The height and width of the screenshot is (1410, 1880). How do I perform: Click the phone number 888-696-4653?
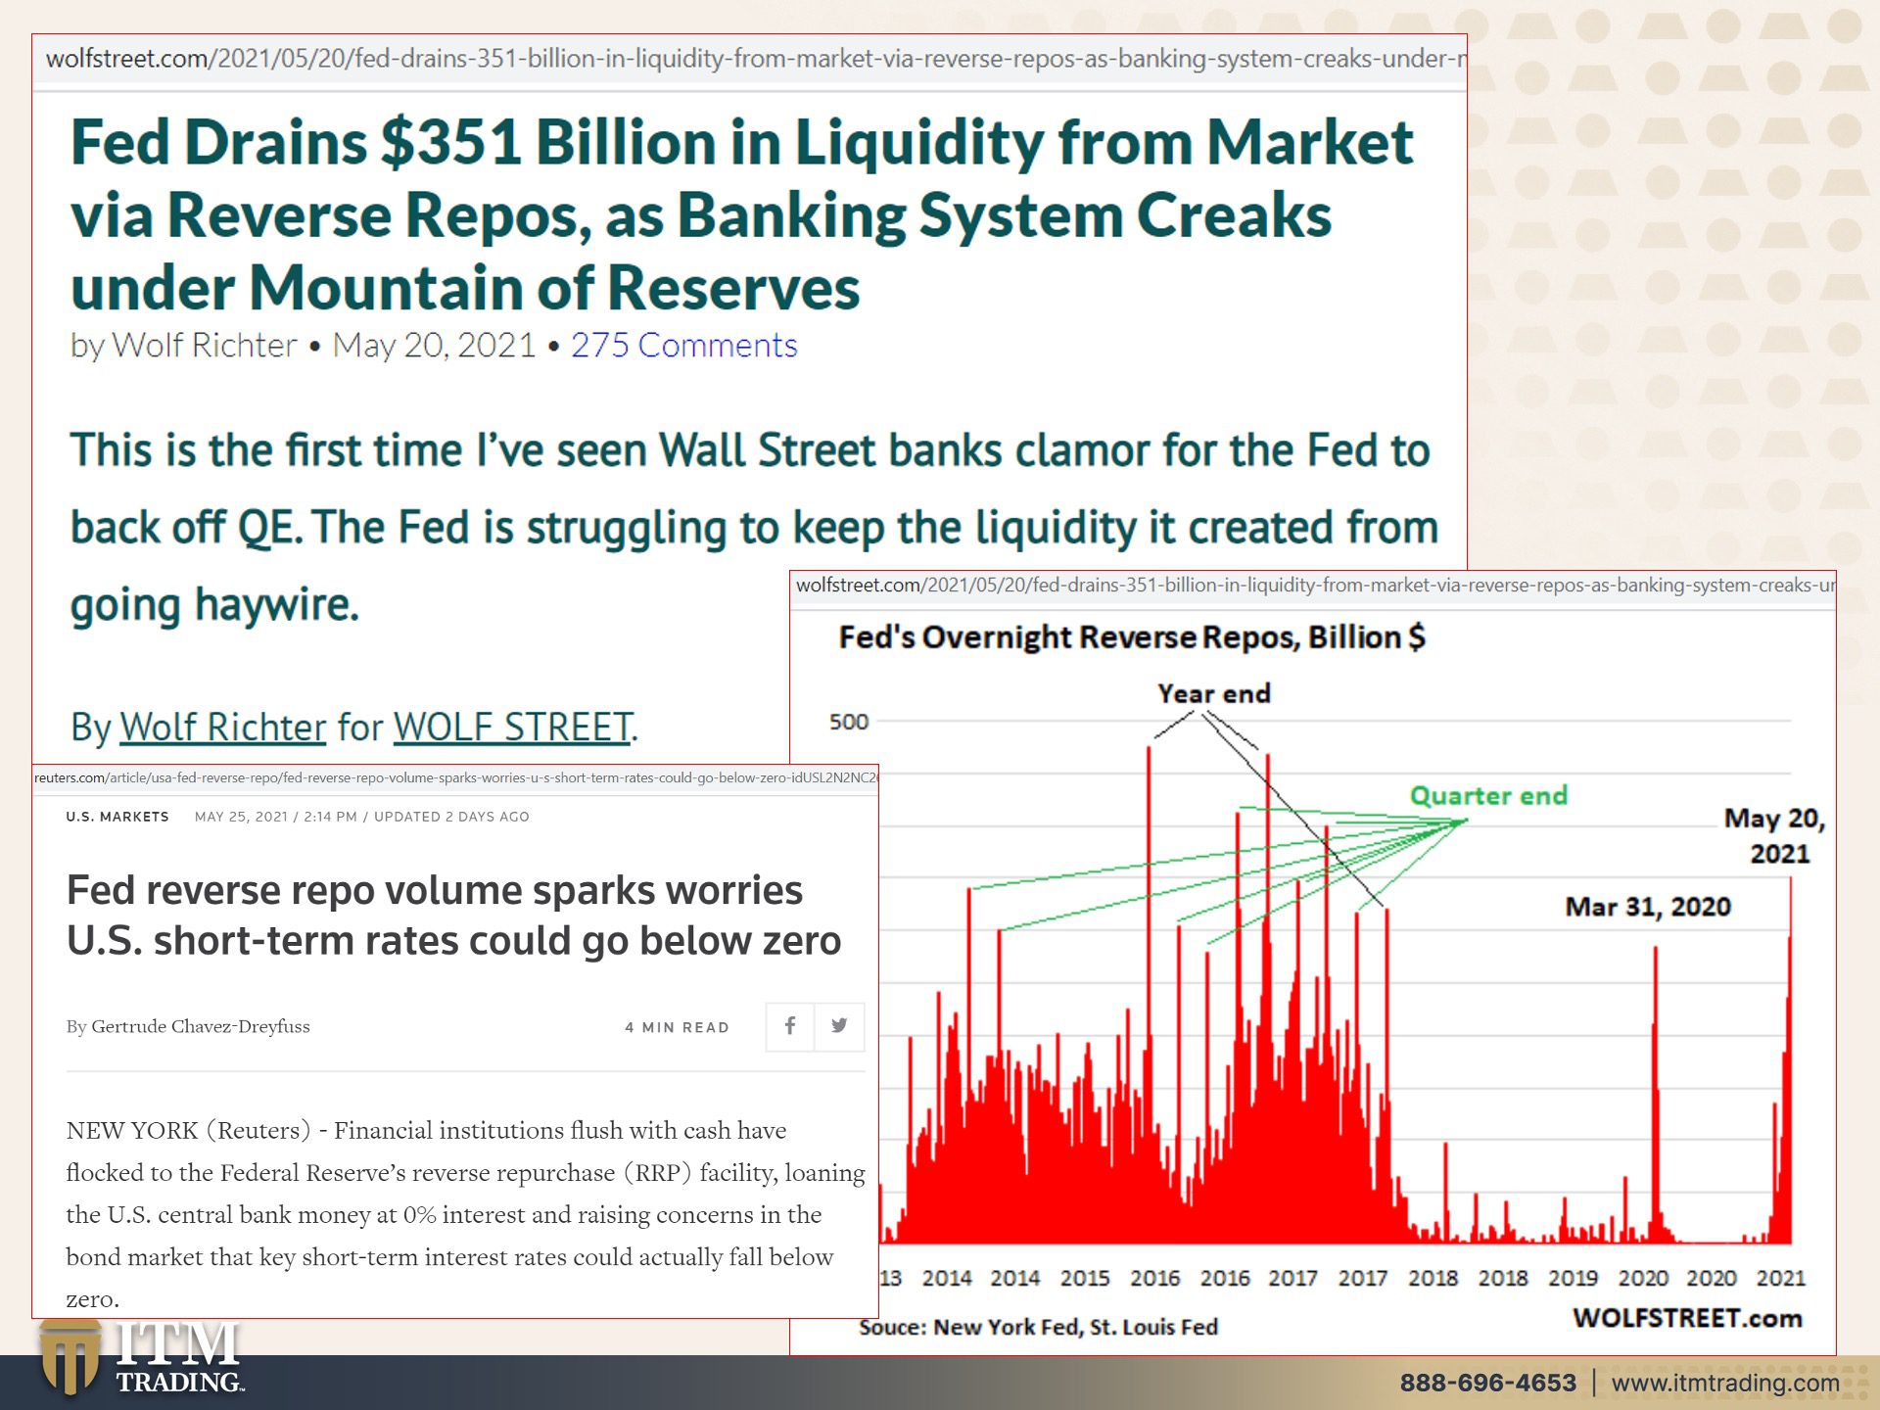(x=1487, y=1383)
